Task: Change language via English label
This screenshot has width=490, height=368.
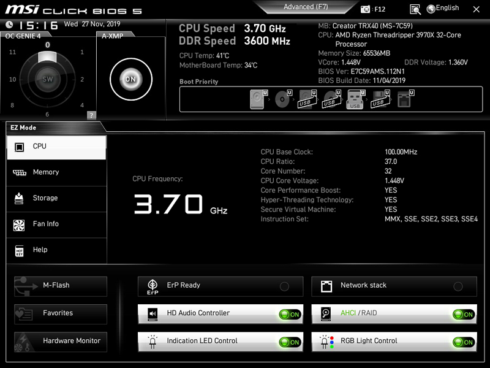Action: (x=447, y=8)
